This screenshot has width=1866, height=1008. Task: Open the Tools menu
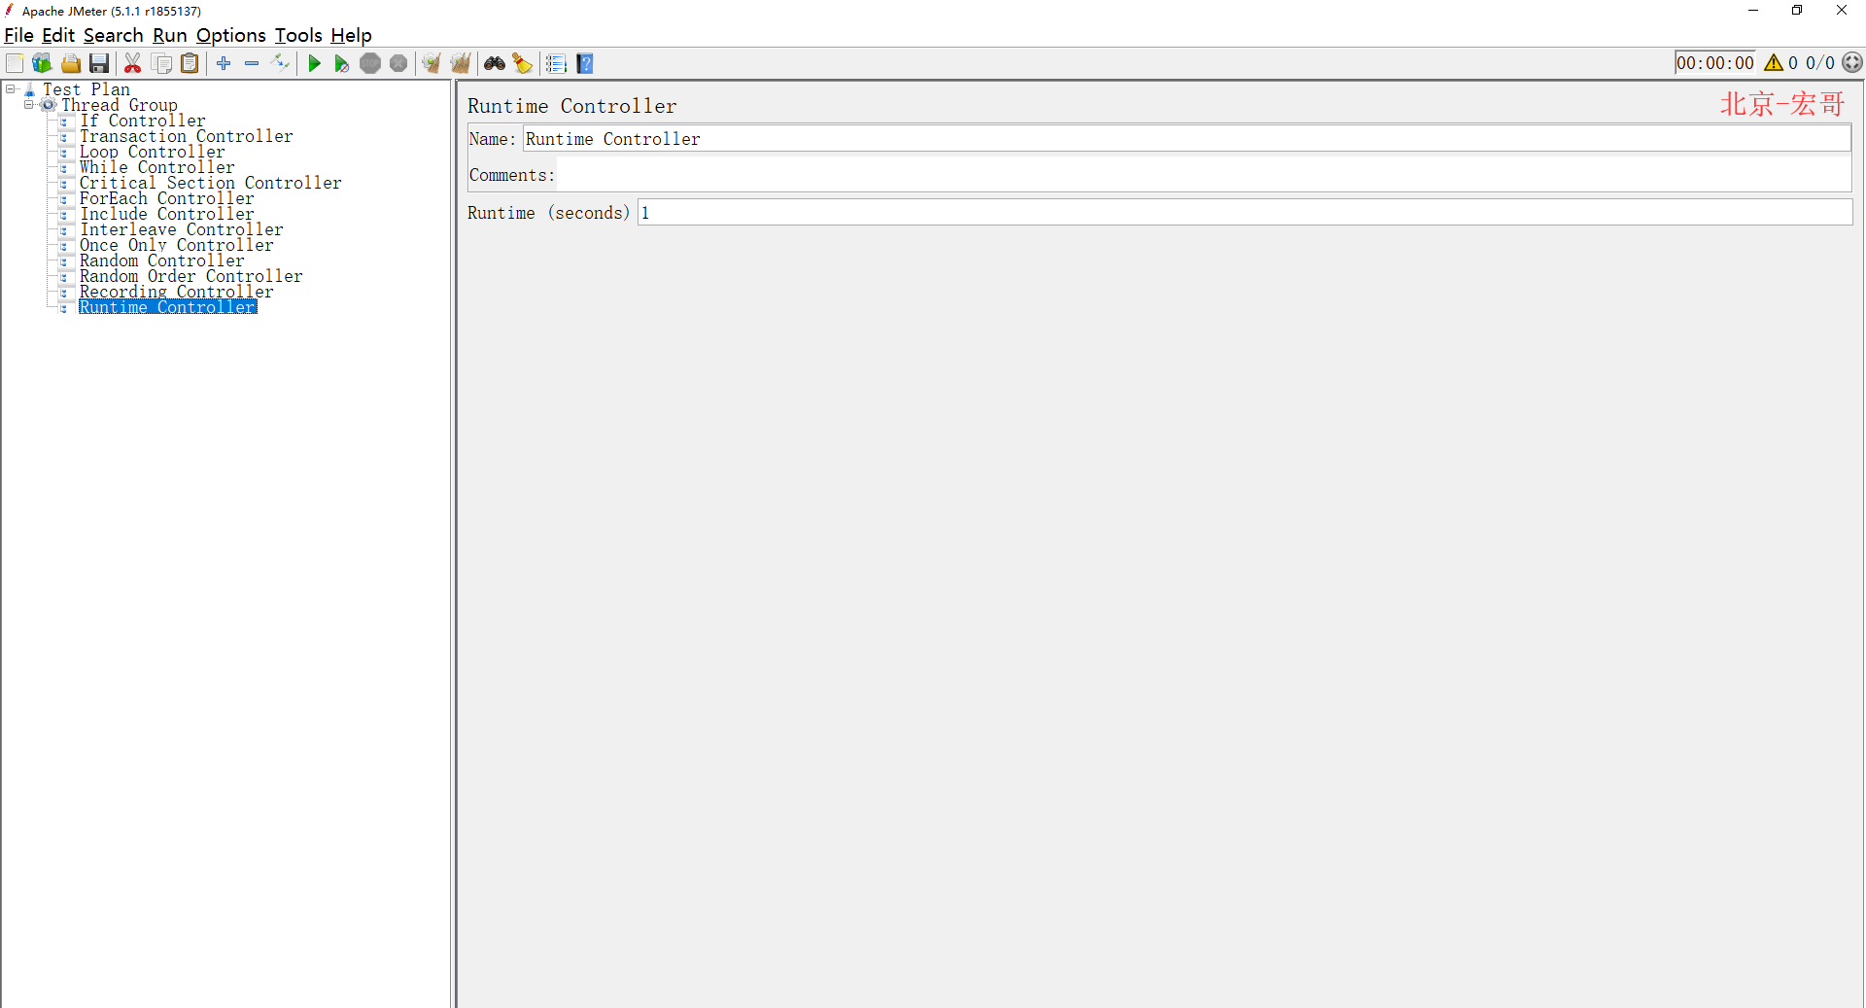pyautogui.click(x=298, y=35)
